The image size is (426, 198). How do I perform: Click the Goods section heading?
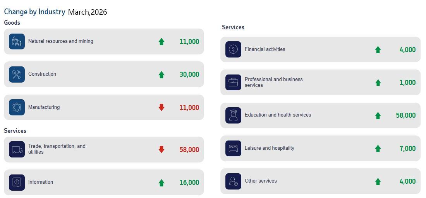[x=12, y=23]
